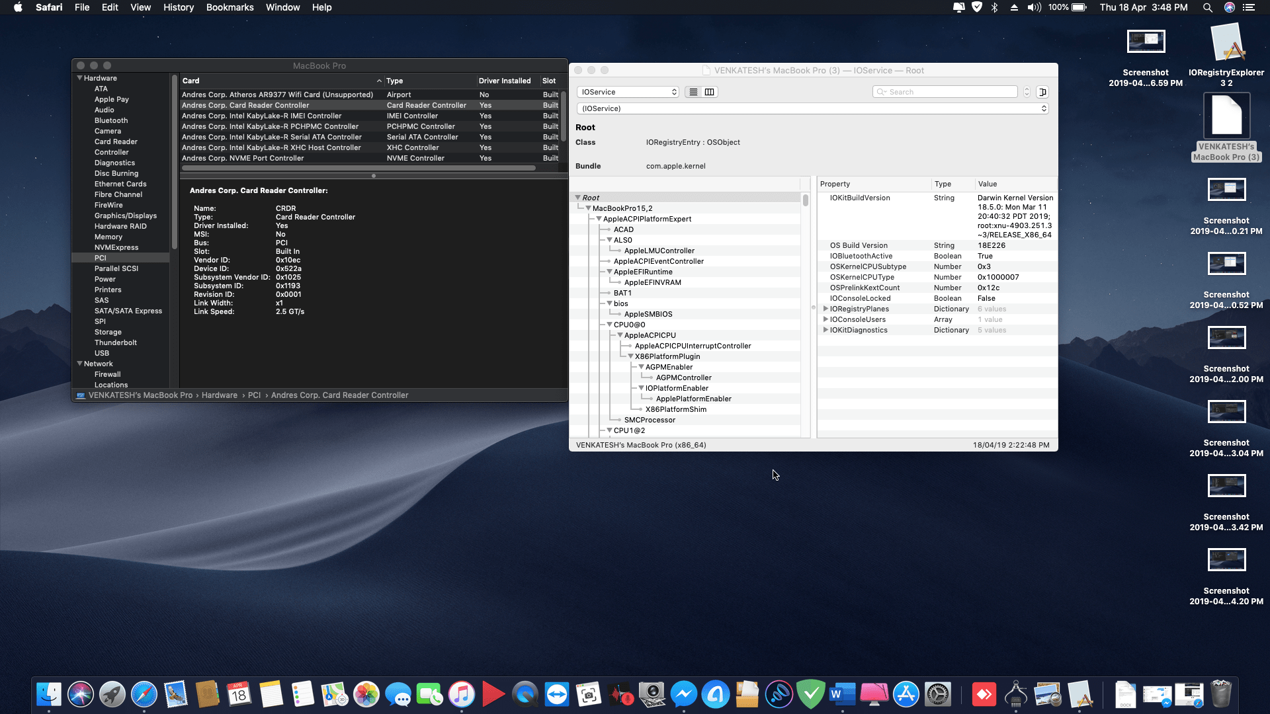1270x714 pixels.
Task: Open Spotlight search from the menu bar
Action: pos(1208,7)
